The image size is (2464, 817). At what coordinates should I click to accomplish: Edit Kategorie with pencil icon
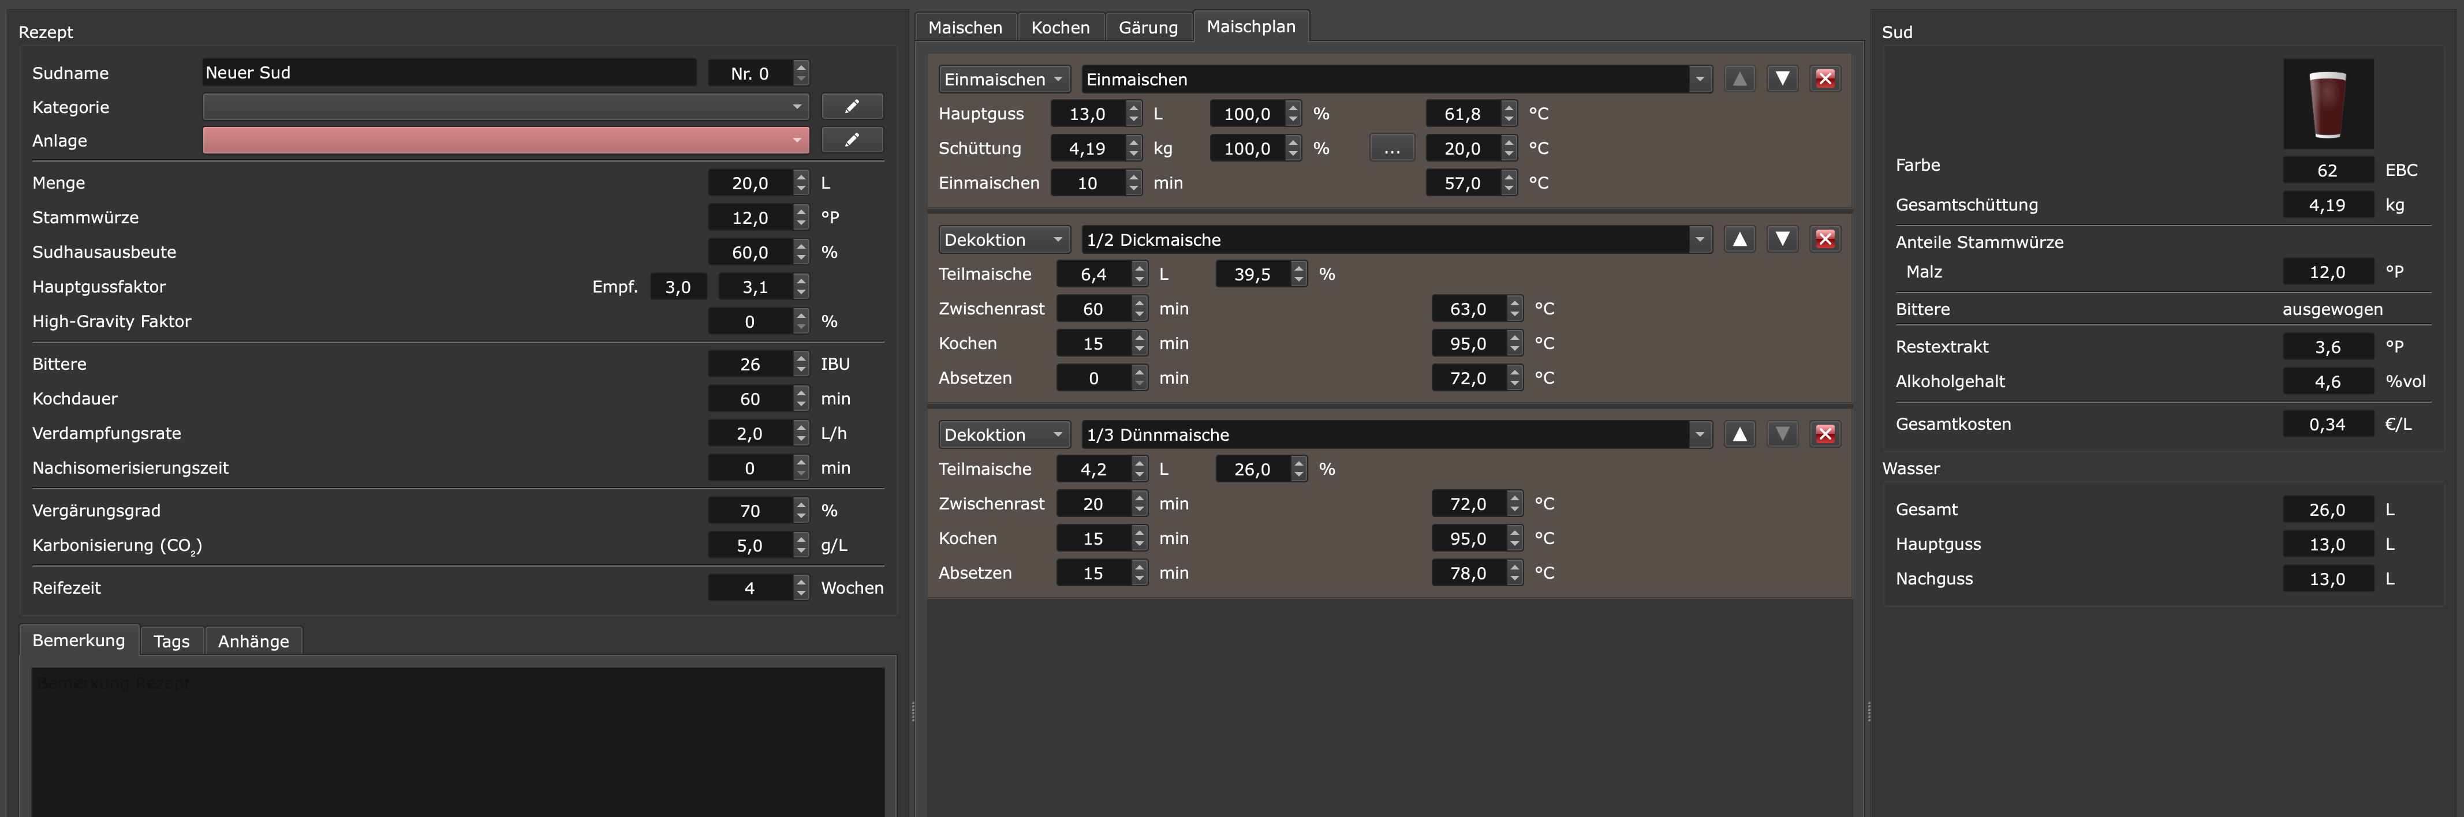coord(852,106)
